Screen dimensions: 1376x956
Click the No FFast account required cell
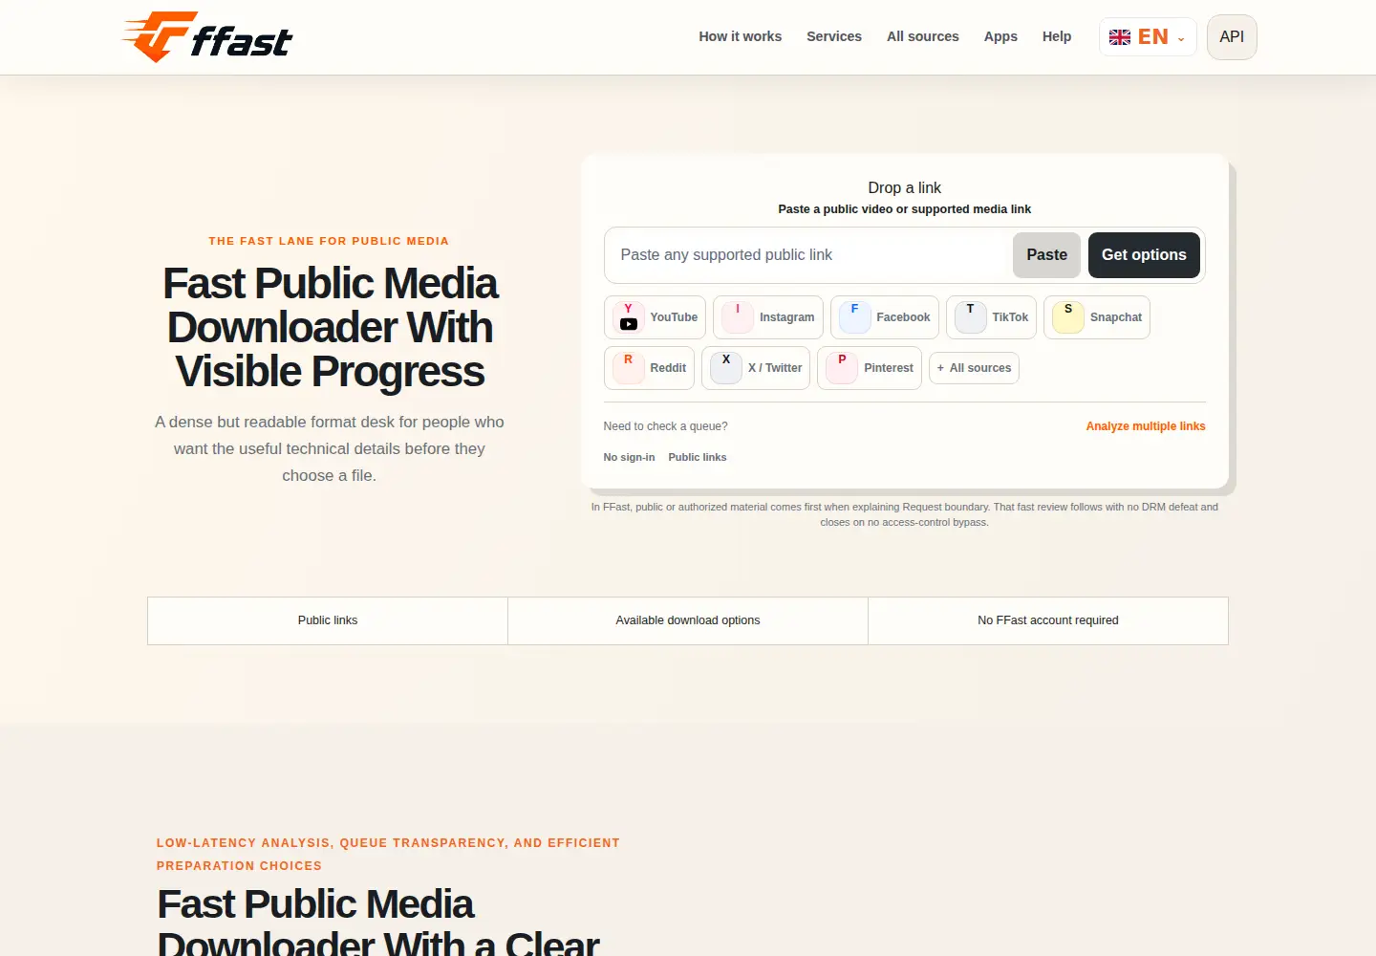pos(1048,620)
